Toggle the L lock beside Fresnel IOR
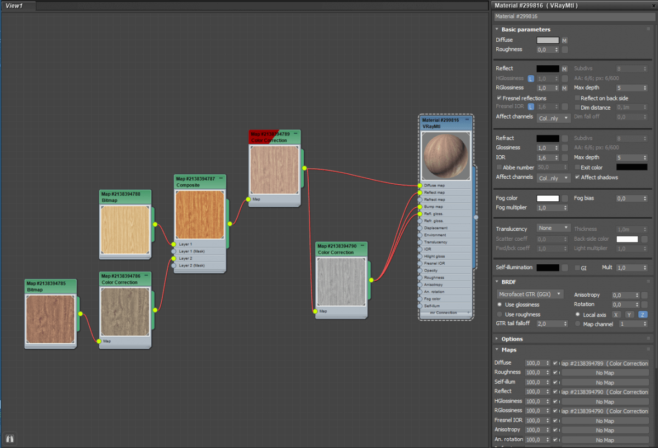 pos(531,107)
